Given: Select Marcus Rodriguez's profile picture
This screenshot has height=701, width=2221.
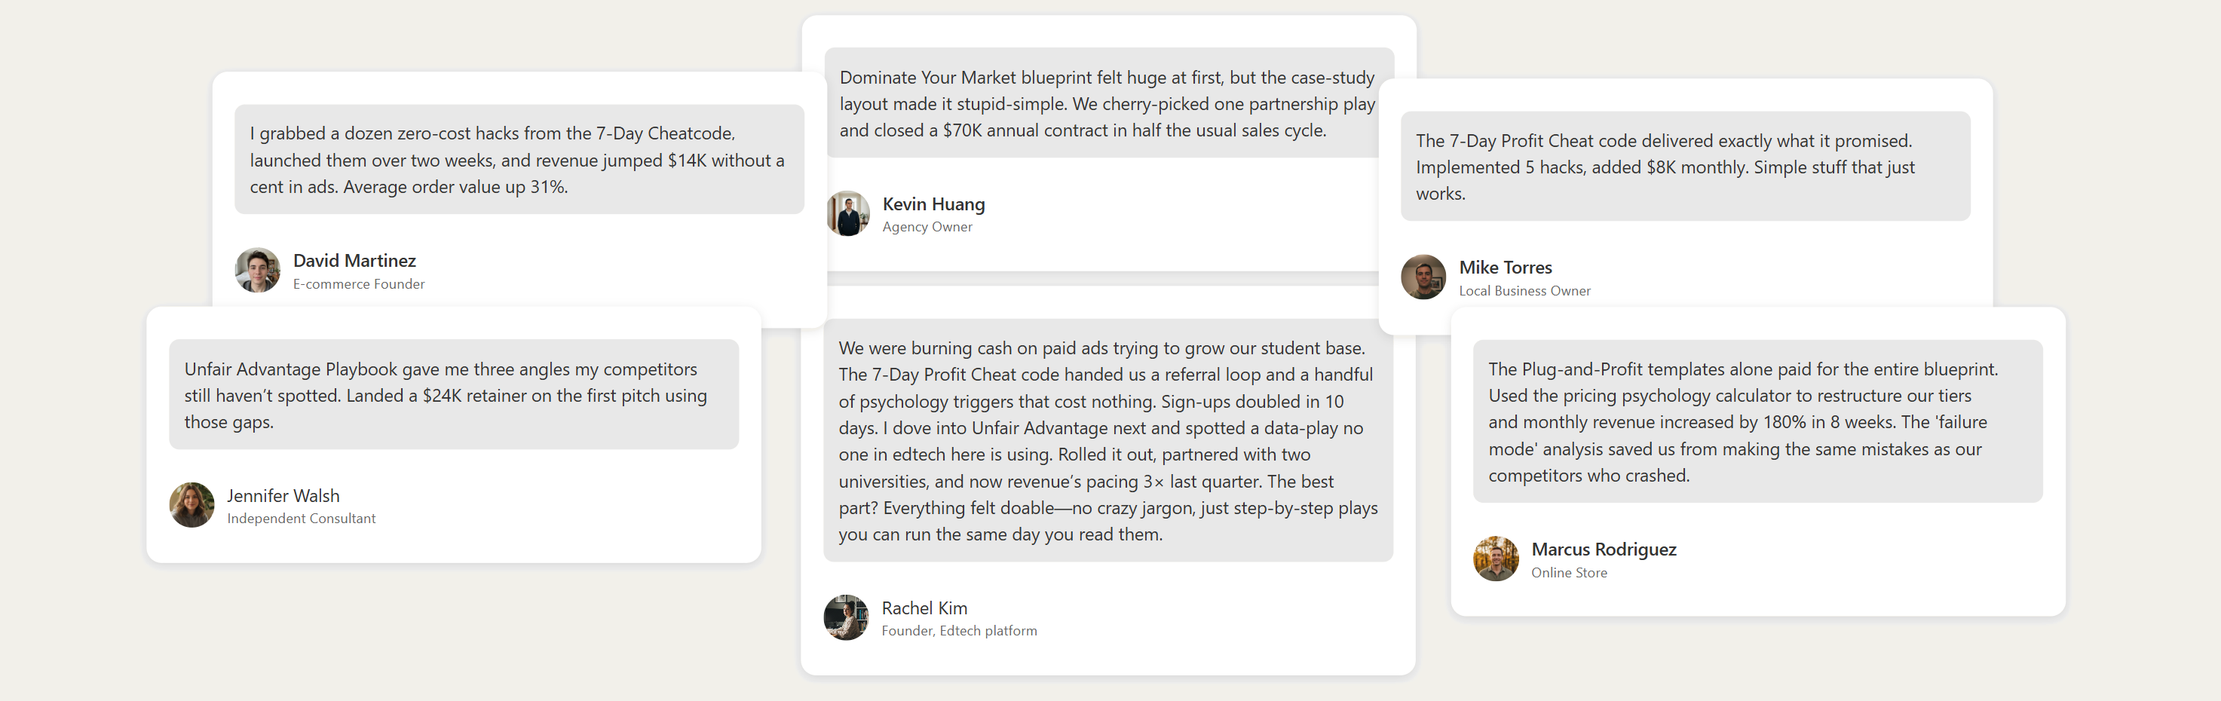Looking at the screenshot, I should pyautogui.click(x=1496, y=559).
